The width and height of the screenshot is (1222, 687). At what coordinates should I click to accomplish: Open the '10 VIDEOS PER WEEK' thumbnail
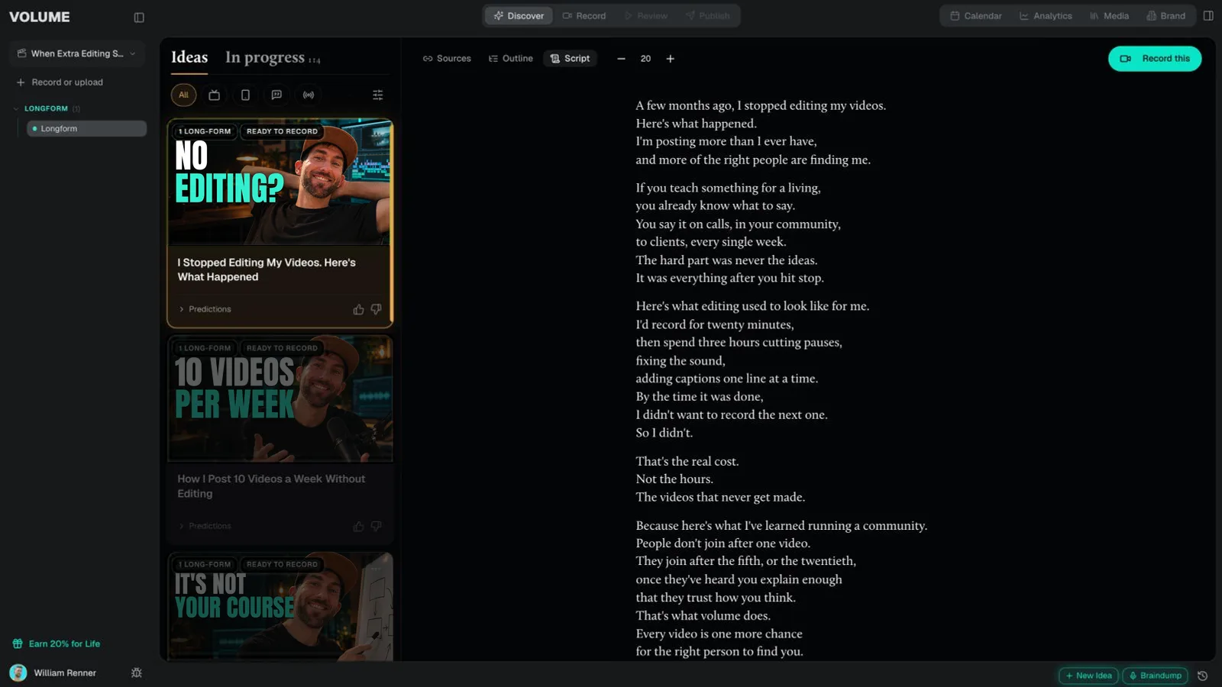point(280,398)
